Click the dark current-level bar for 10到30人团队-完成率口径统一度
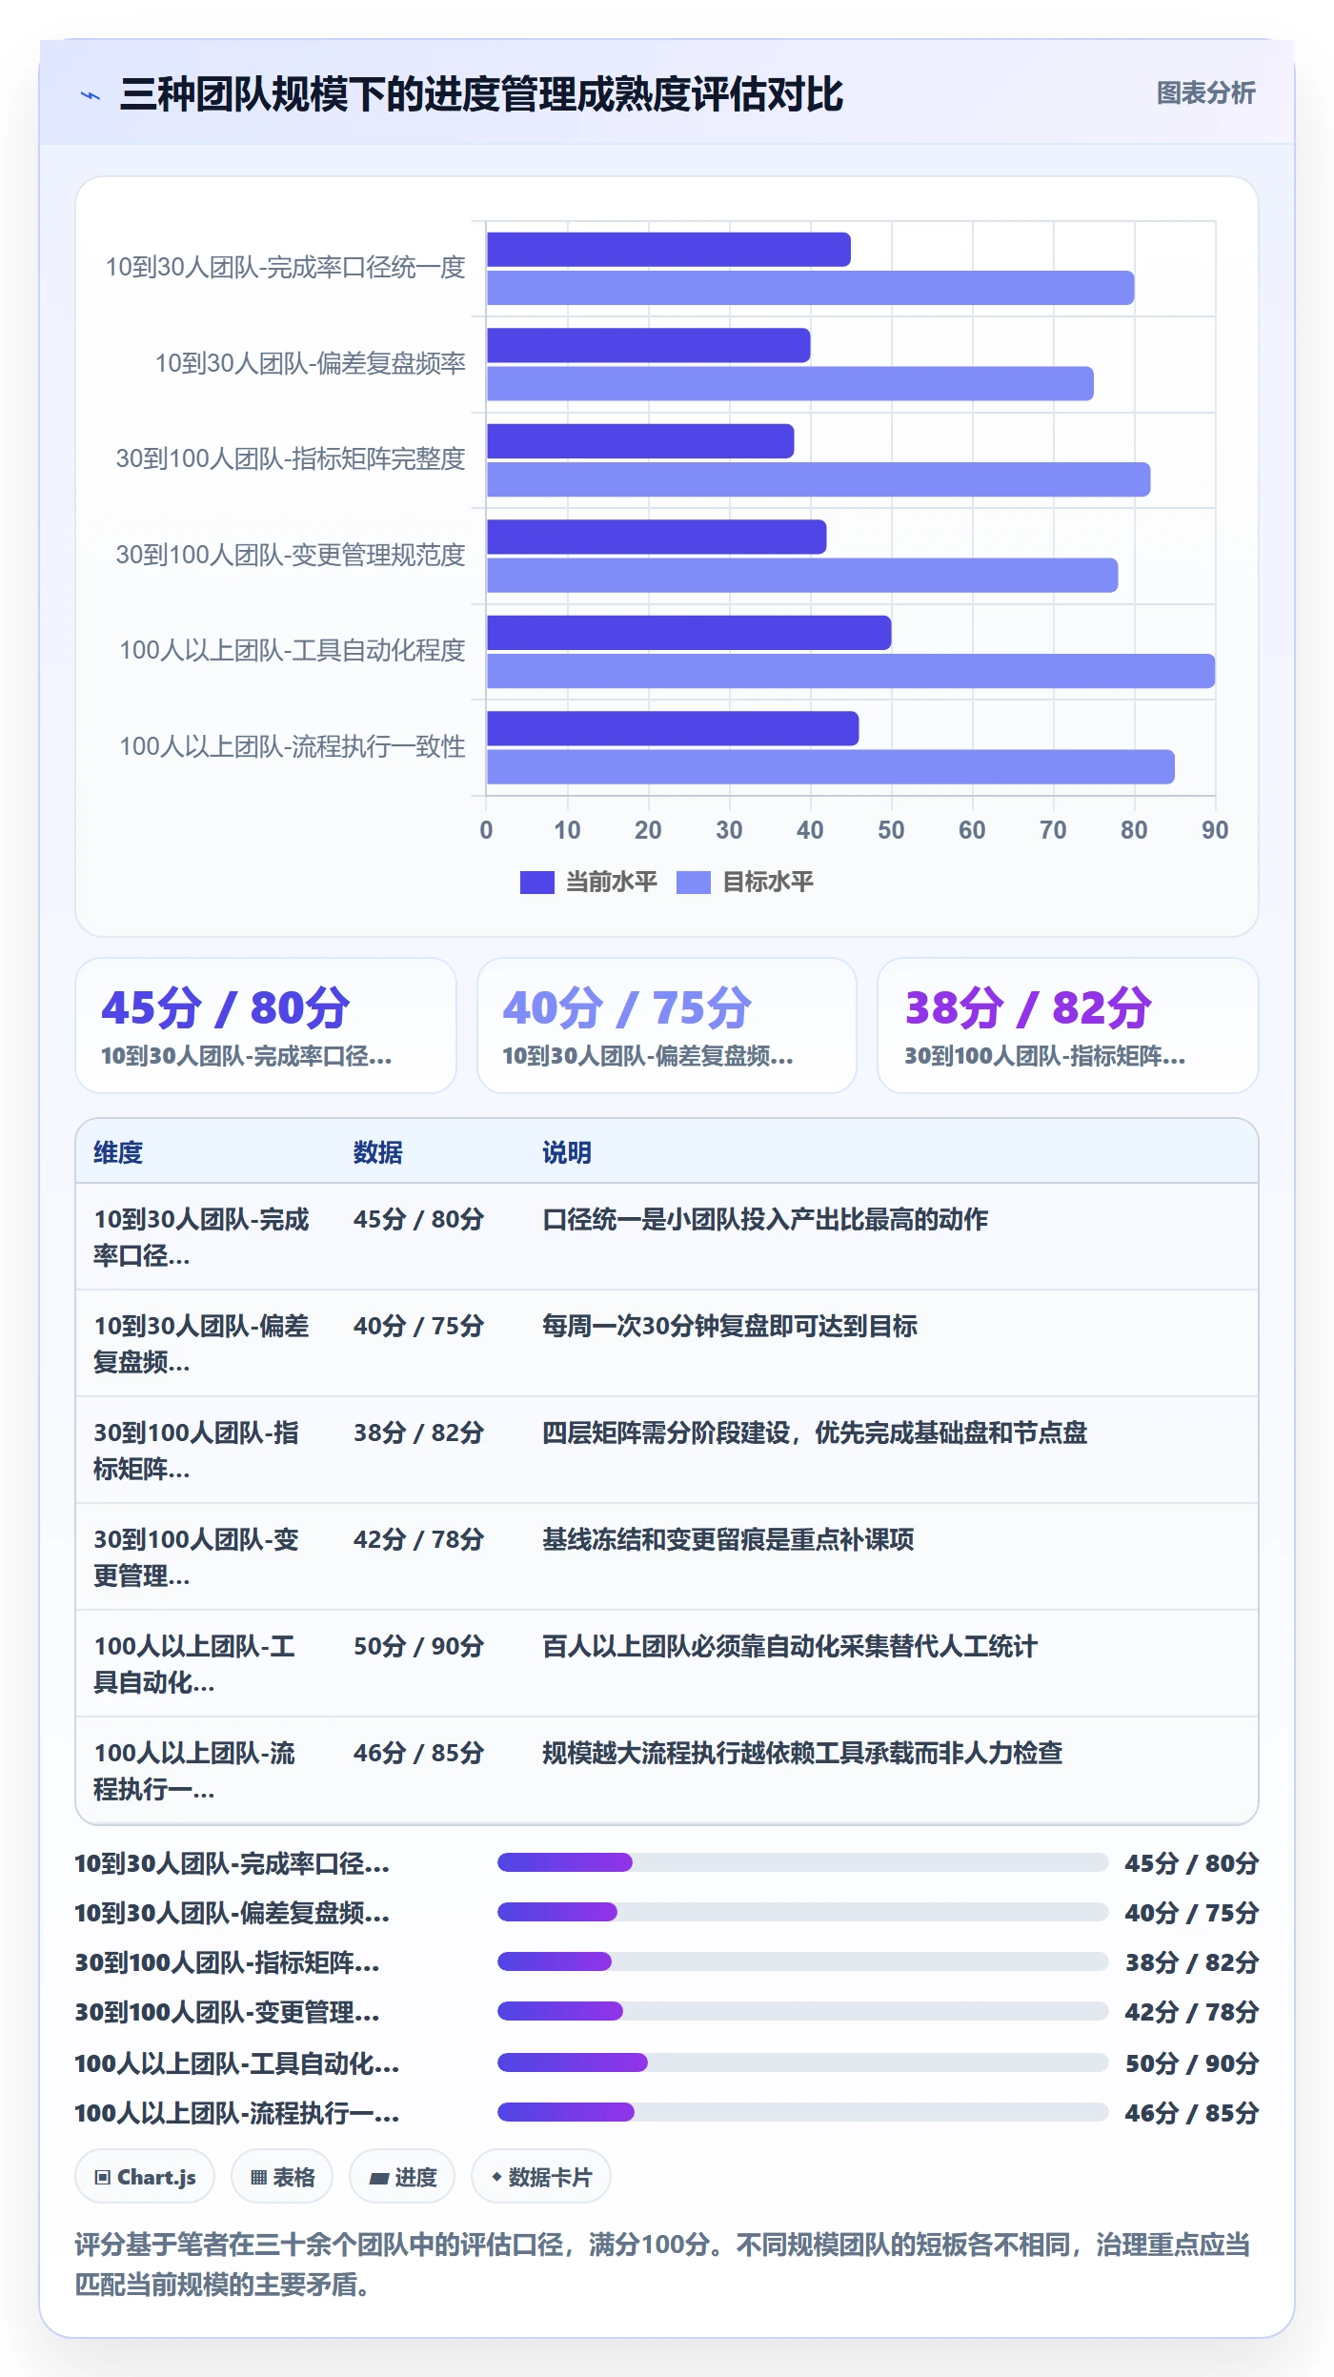1334x2377 pixels. pos(668,250)
